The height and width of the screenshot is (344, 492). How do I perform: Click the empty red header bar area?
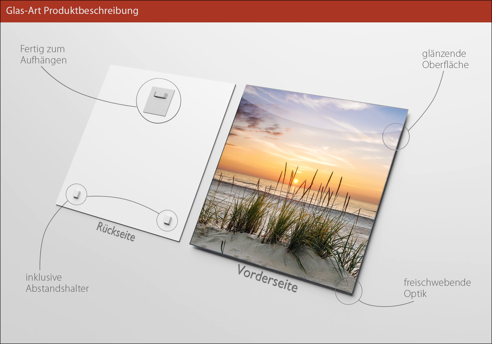coord(314,11)
